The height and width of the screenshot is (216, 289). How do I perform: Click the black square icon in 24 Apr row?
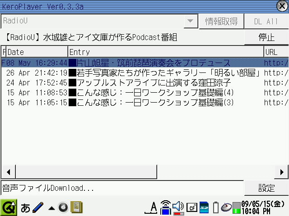coord(72,83)
